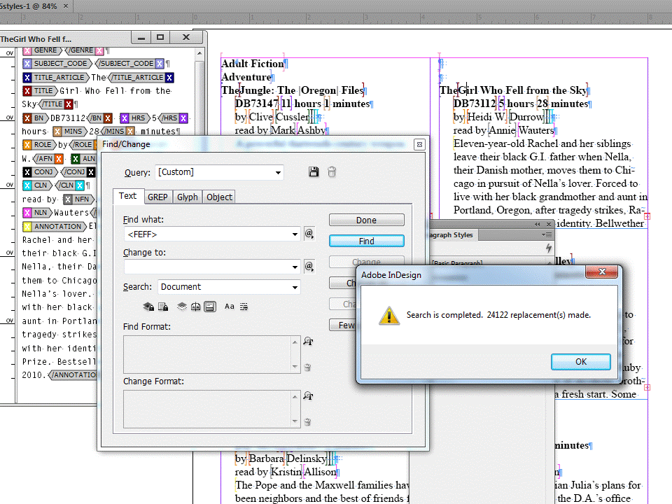Toggle Include Locked Layers search option
This screenshot has width=672, height=504.
point(148,307)
